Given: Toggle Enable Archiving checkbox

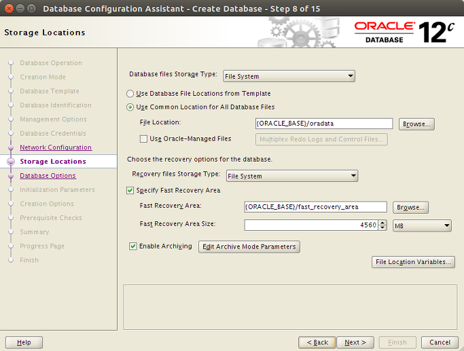Looking at the screenshot, I should pyautogui.click(x=133, y=246).
